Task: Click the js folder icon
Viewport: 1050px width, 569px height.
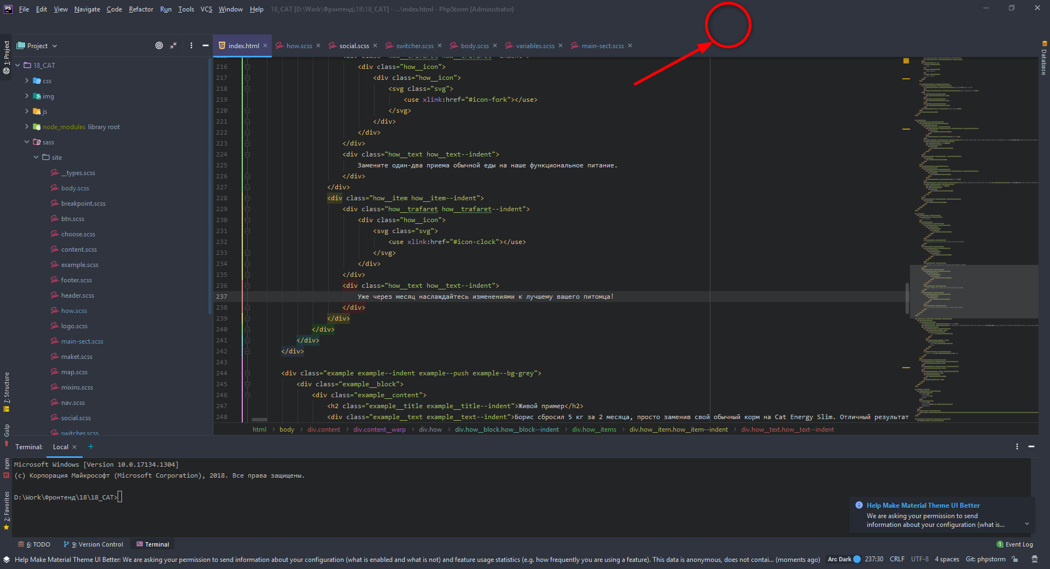Action: tap(37, 111)
